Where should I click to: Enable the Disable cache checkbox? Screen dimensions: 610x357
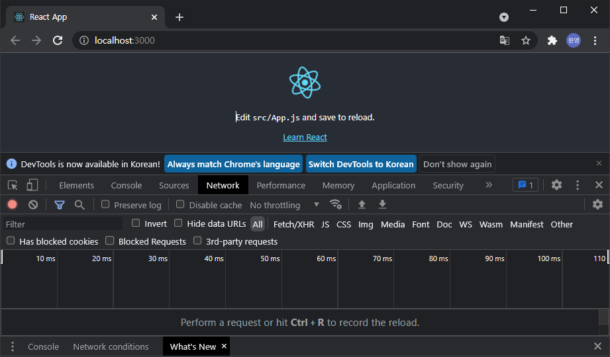(180, 204)
